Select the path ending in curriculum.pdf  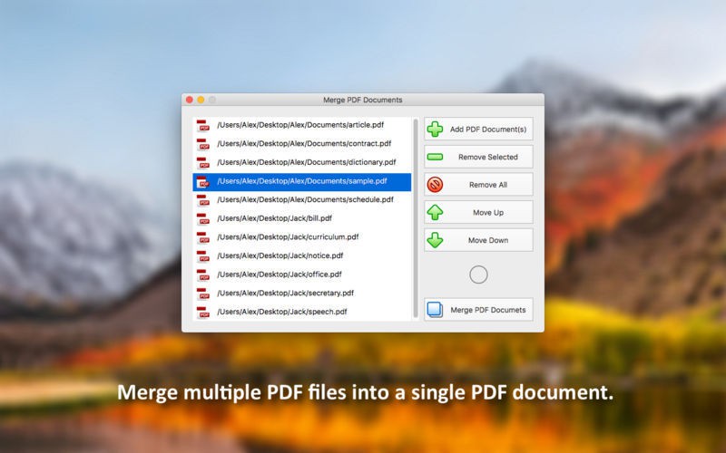coord(288,237)
